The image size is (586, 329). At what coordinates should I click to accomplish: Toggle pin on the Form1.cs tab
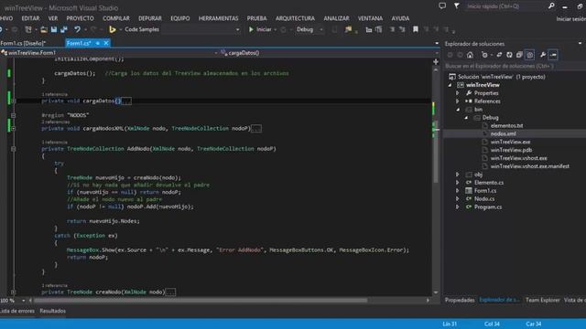click(x=98, y=43)
